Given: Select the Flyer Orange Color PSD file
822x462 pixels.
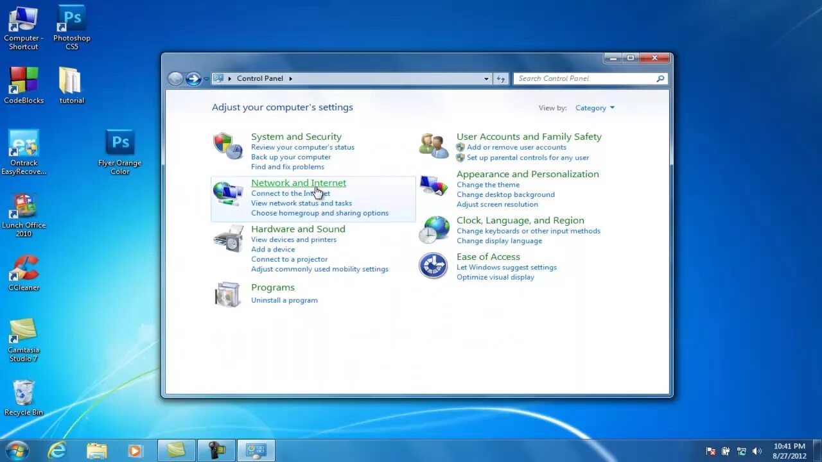Looking at the screenshot, I should pyautogui.click(x=120, y=153).
